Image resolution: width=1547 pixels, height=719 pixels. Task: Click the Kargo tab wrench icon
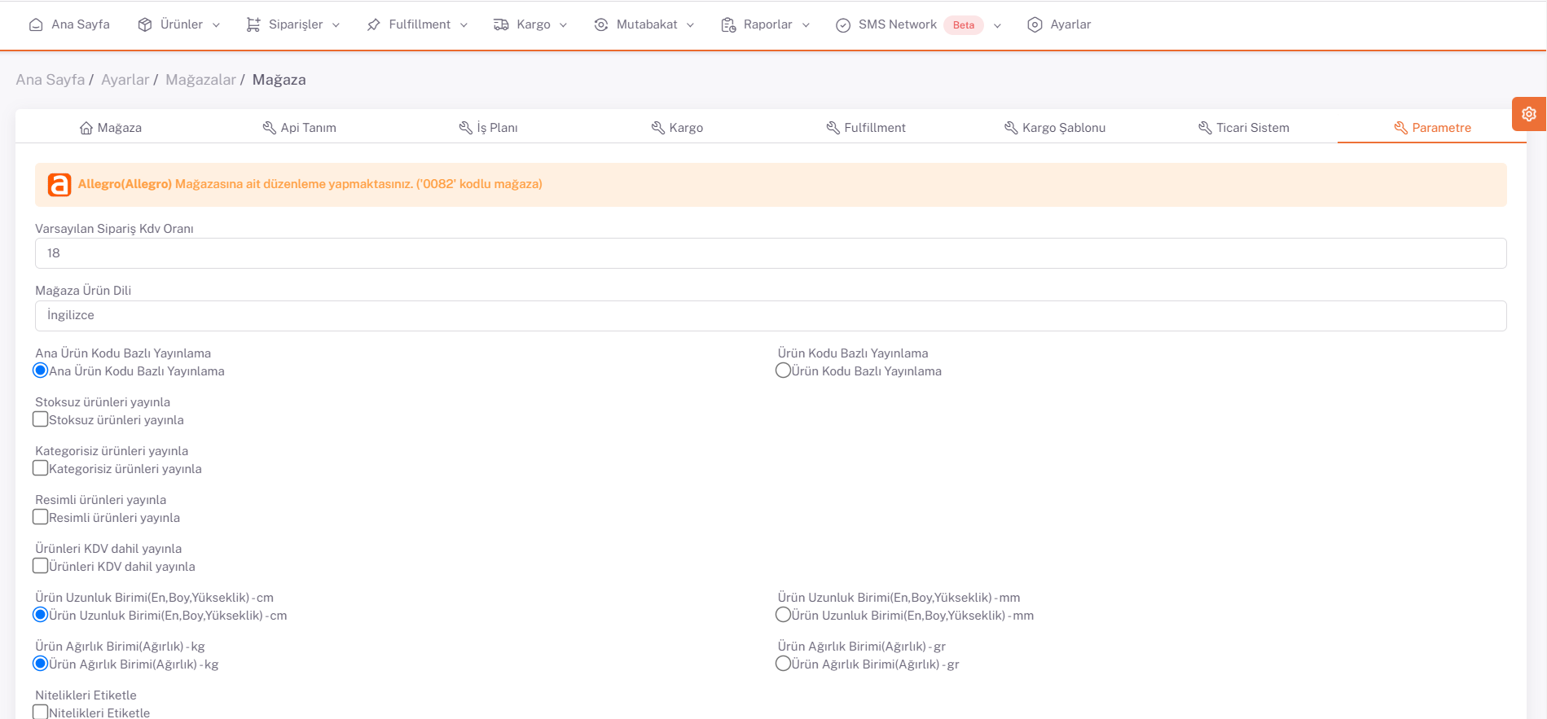[x=658, y=128]
